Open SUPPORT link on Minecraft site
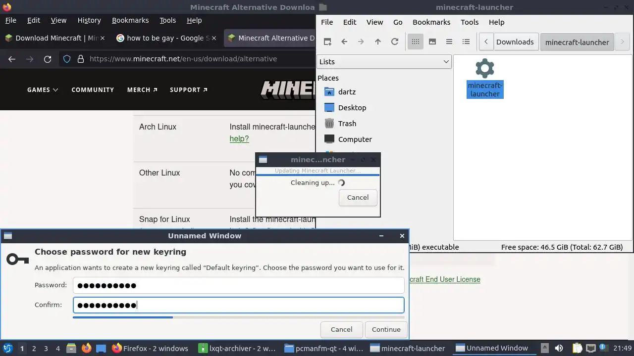 (x=189, y=89)
